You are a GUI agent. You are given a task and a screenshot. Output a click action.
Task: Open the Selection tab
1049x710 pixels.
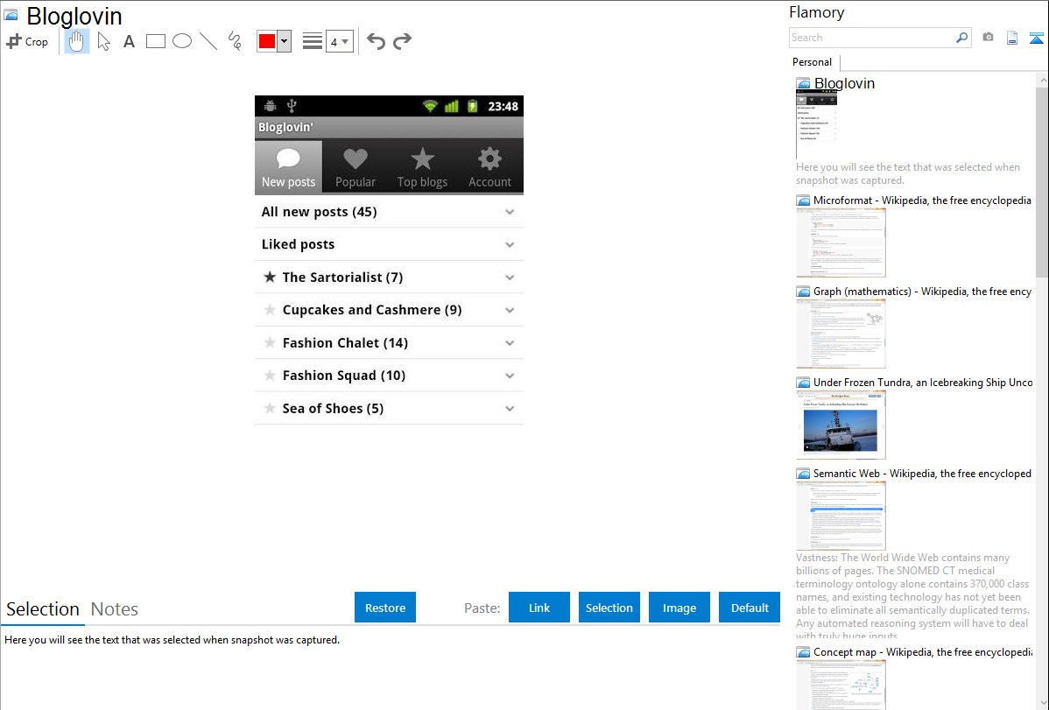pyautogui.click(x=43, y=609)
